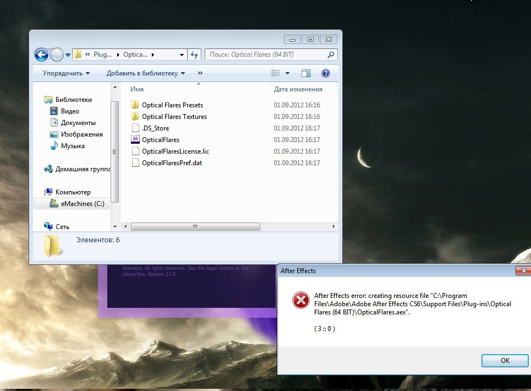Expand the Plug... breadcrumb arrow
Screen dimensions: 531x391
click(118, 55)
